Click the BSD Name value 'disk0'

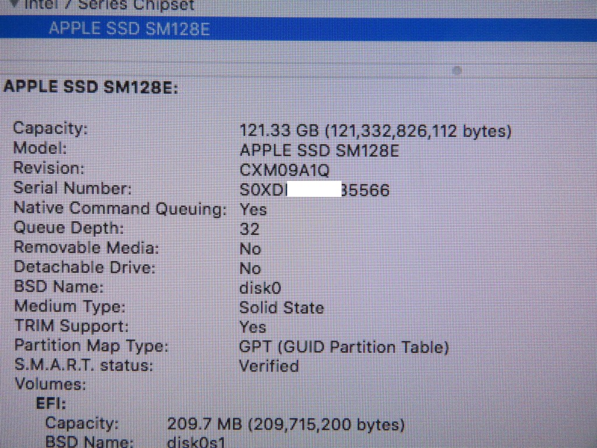point(261,288)
